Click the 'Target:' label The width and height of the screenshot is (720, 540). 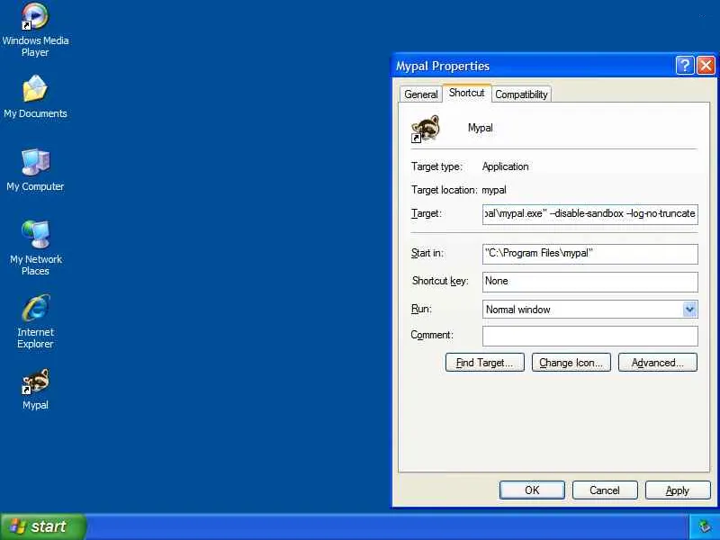pos(426,213)
